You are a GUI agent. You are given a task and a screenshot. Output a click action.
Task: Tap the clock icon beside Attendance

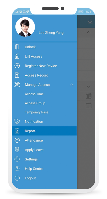[17, 140]
